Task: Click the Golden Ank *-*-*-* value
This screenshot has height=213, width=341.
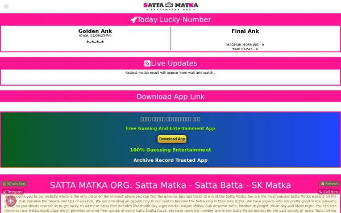Action: coord(95,42)
